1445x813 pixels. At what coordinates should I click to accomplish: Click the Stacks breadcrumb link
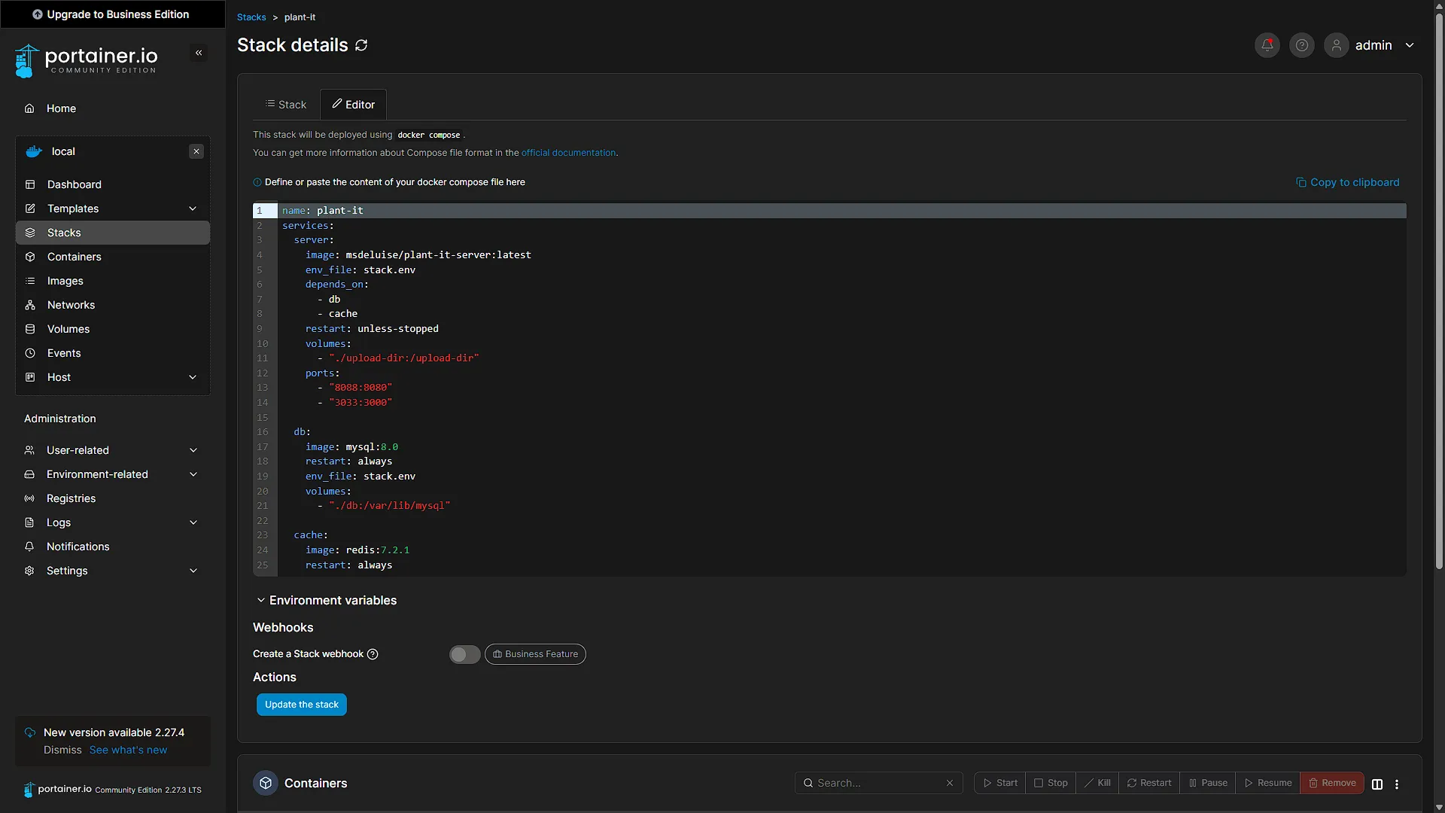click(251, 17)
